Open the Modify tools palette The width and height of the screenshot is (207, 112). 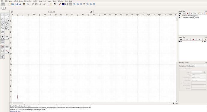pyautogui.click(x=3, y=47)
